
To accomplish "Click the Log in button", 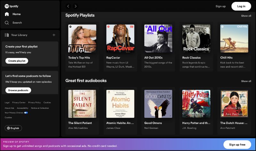I will [x=241, y=6].
